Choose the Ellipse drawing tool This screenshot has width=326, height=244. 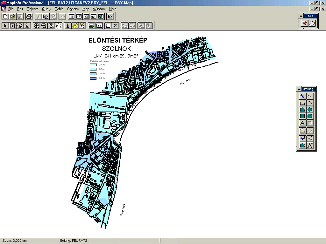pos(310,110)
